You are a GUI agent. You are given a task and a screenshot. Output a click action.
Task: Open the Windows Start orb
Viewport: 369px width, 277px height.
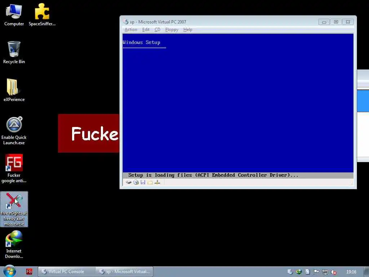10,271
